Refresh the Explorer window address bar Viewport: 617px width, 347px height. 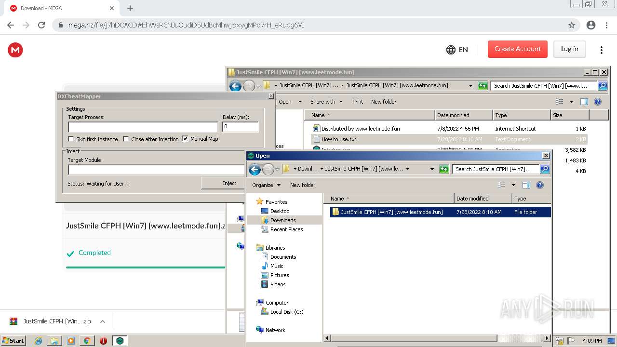pyautogui.click(x=483, y=86)
